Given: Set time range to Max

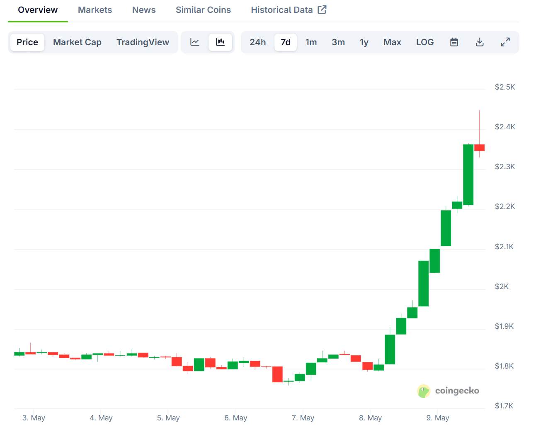Looking at the screenshot, I should [392, 42].
